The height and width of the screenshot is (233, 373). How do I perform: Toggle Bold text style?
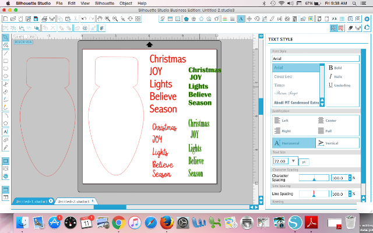336,68
